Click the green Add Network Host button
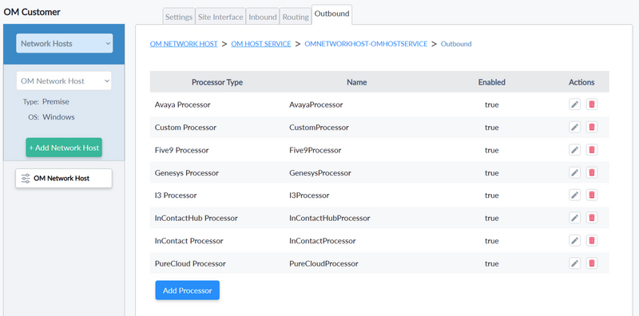The height and width of the screenshot is (316, 639). point(64,148)
